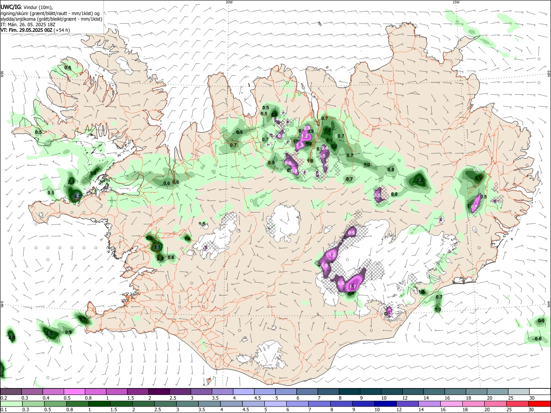This screenshot has width=551, height=413.
Task: Click the 1.4 value on the rain map
Action: coord(187,238)
